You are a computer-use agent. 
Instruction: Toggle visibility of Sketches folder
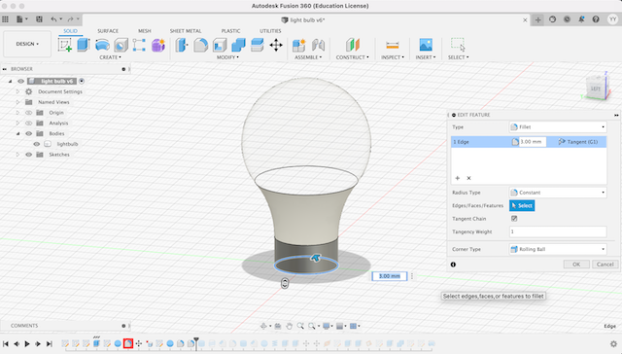click(x=28, y=155)
